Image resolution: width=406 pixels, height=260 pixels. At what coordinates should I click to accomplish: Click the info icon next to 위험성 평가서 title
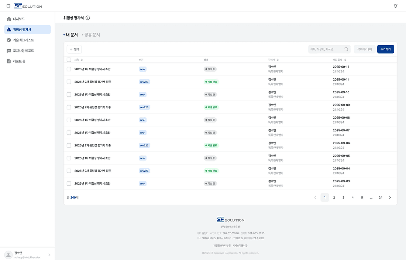[88, 18]
